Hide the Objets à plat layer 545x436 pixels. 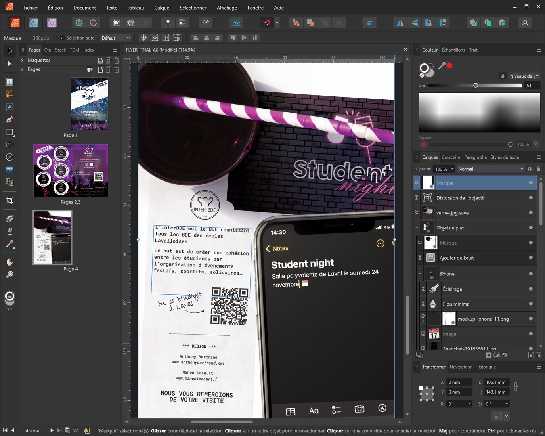click(x=530, y=228)
